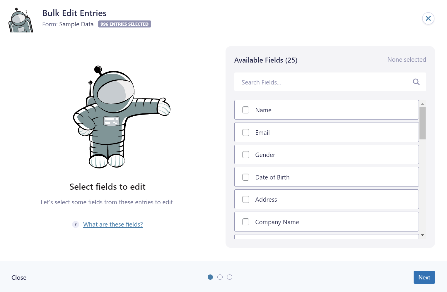The width and height of the screenshot is (447, 292).
Task: Click the large astronaut illustration
Action: coord(117,117)
